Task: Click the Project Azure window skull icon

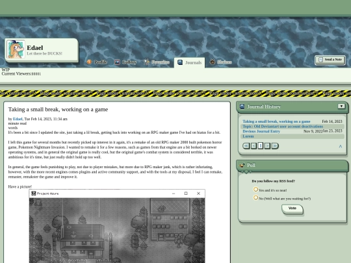Action: click(34, 194)
